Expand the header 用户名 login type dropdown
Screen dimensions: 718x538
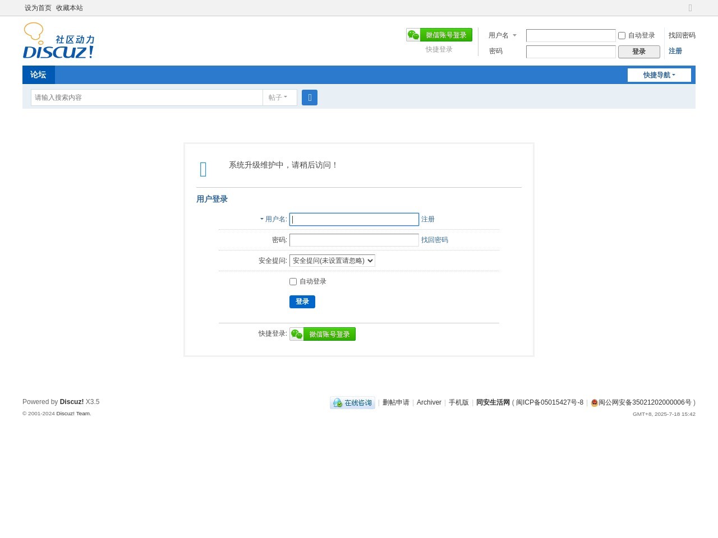tap(502, 35)
